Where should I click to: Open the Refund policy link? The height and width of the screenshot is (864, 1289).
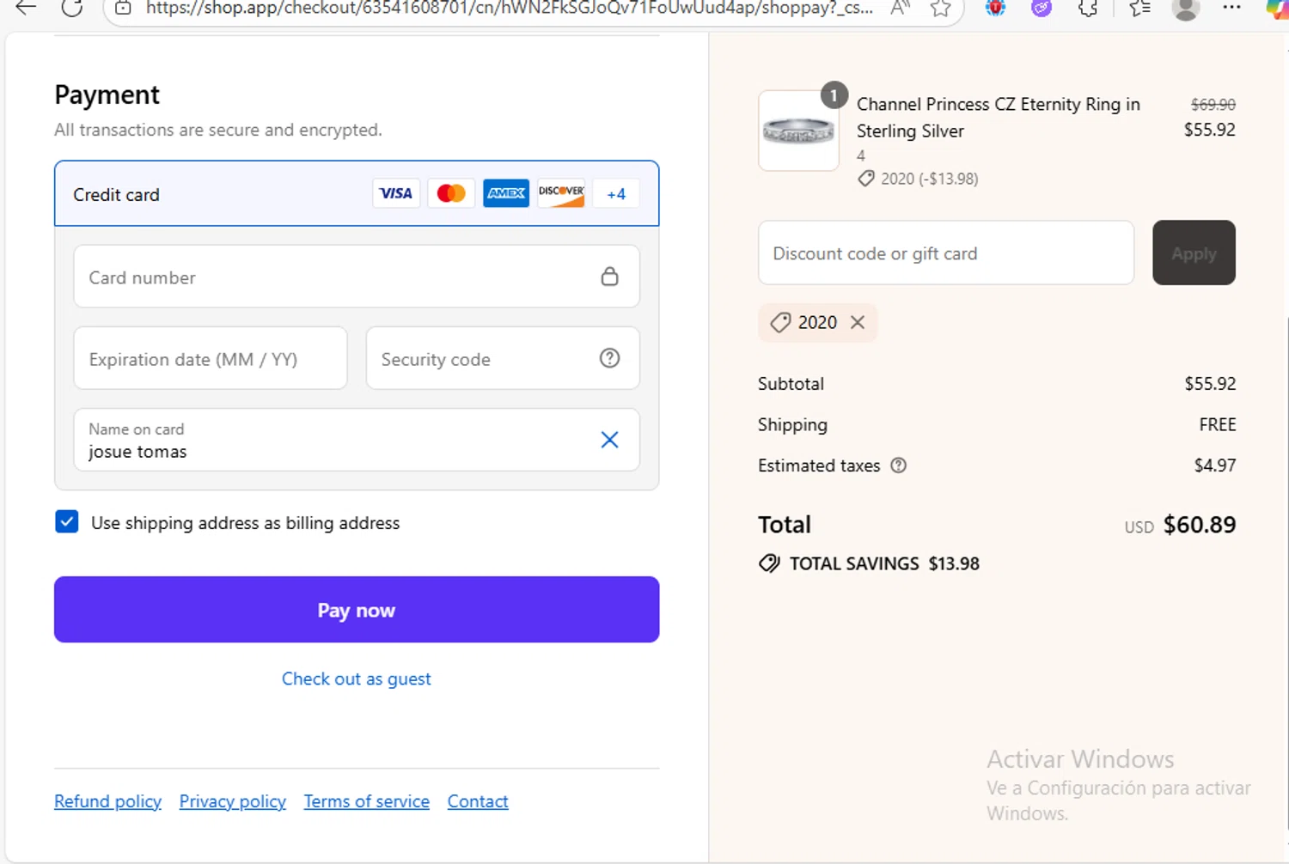(107, 801)
